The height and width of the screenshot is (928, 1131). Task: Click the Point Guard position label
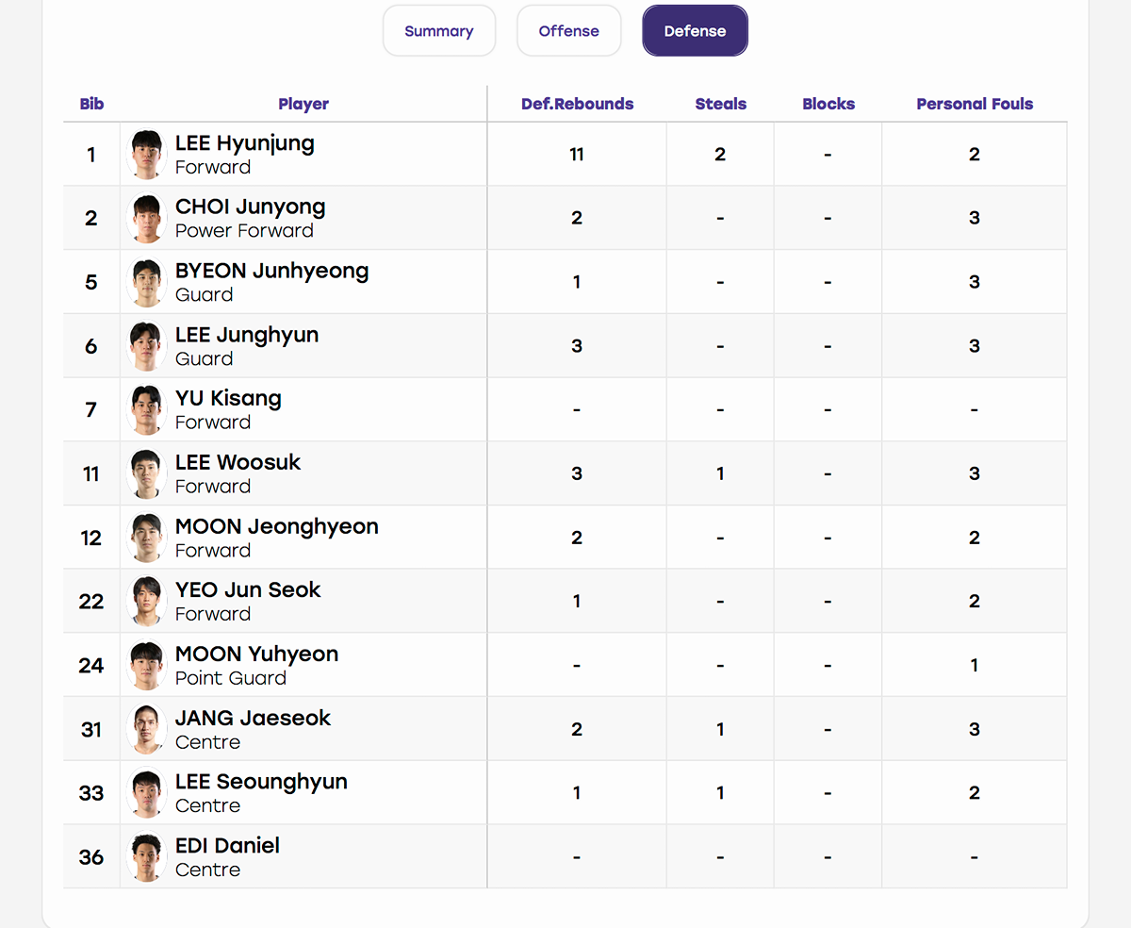(231, 678)
